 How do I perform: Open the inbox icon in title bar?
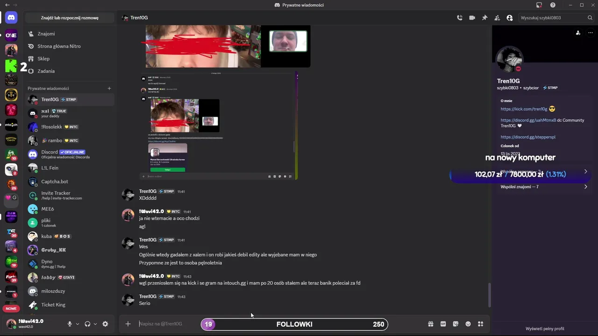539,5
